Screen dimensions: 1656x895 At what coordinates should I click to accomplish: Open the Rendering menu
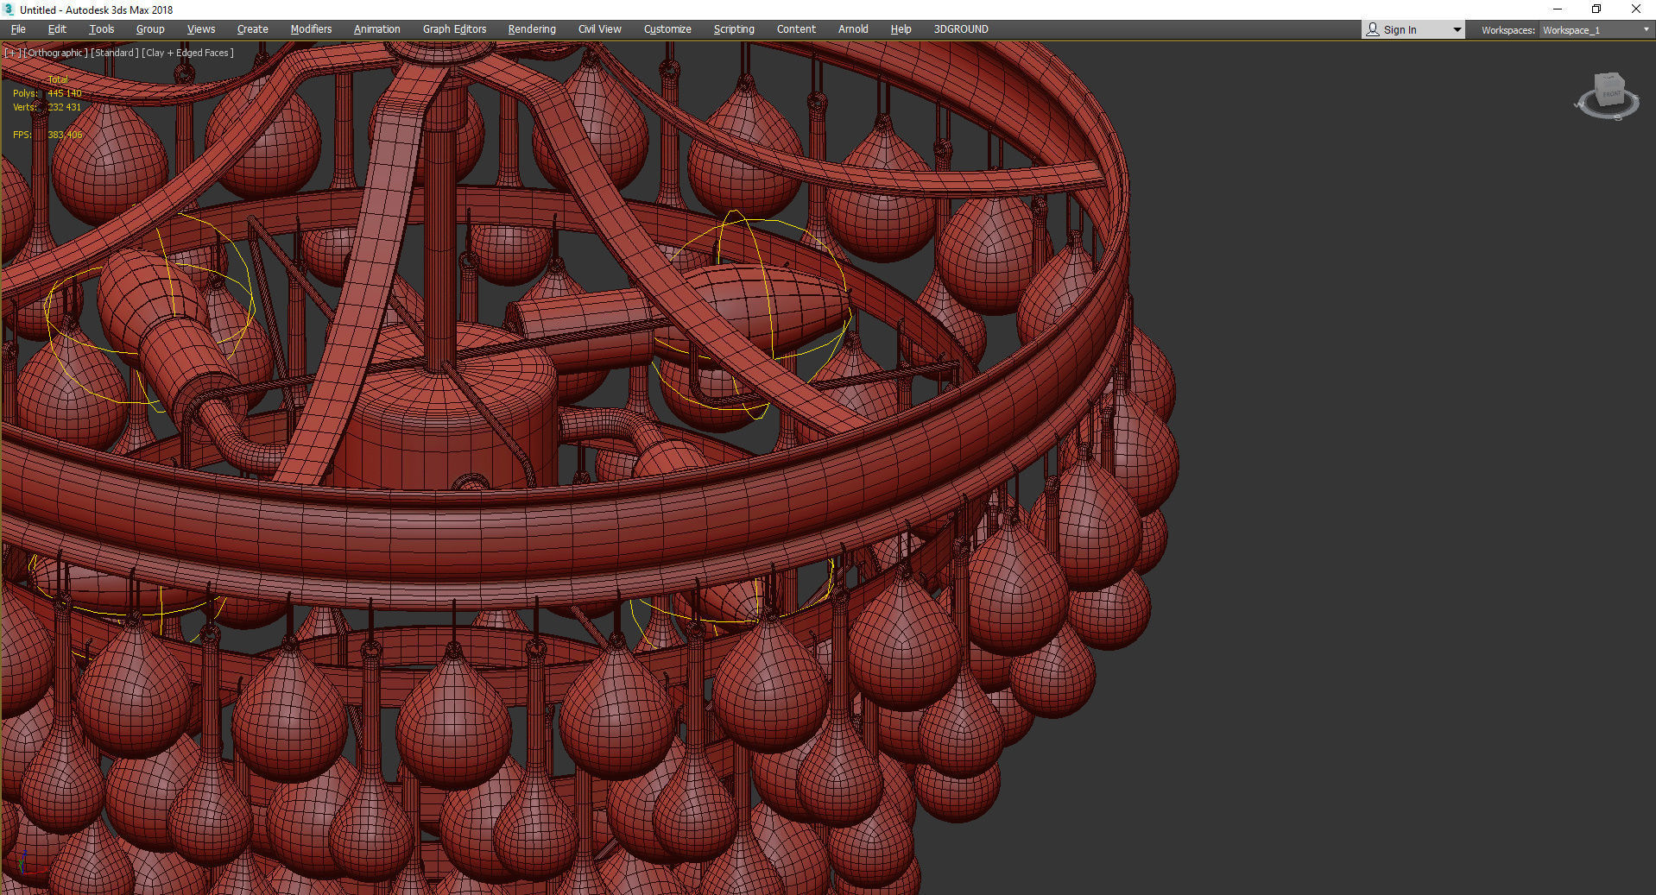(x=532, y=29)
